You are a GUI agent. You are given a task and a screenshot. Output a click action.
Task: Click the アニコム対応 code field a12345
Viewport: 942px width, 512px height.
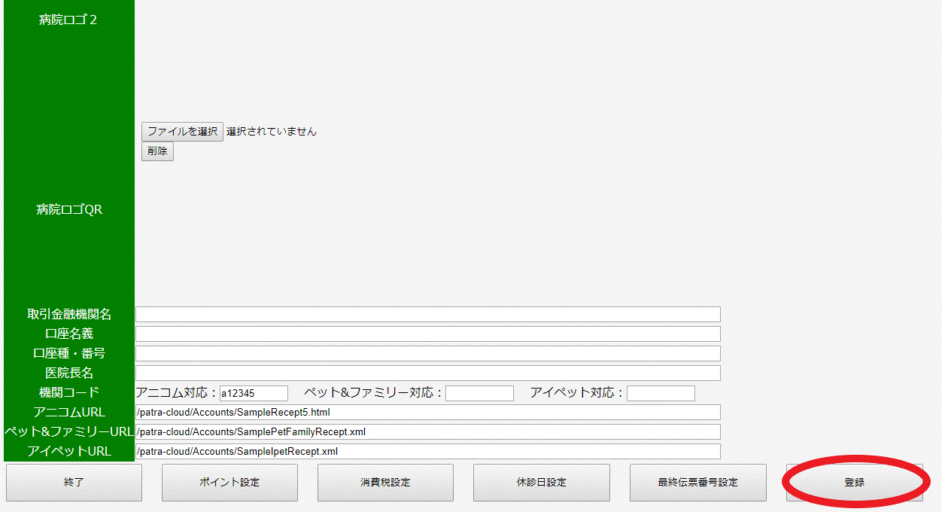click(254, 393)
